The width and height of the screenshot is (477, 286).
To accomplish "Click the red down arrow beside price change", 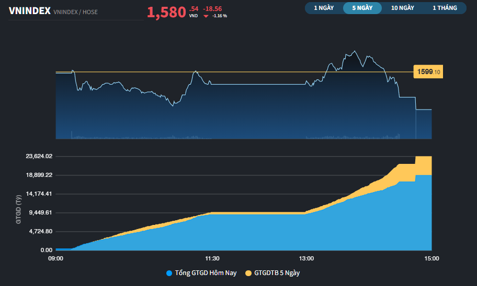I will [206, 16].
